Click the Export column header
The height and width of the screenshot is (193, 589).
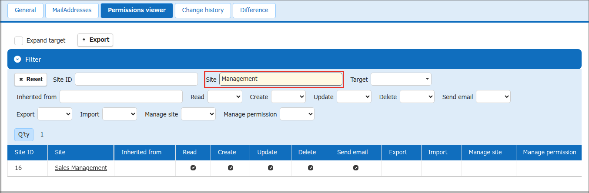[x=402, y=153]
